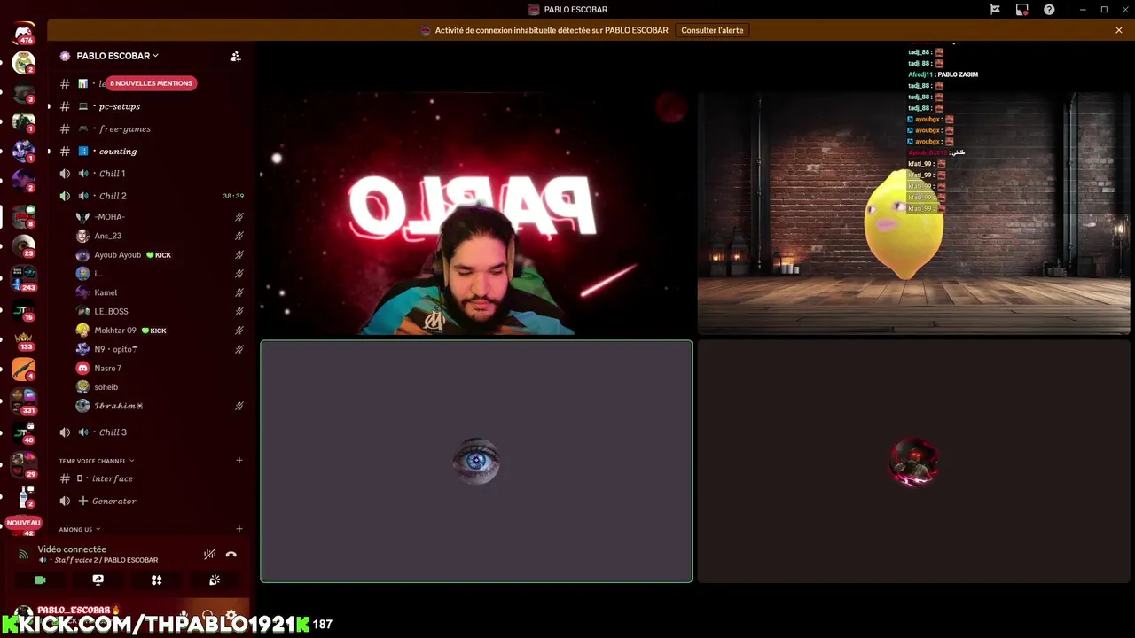Viewport: 1135px width, 638px height.
Task: Focus the red glowing avatar tile
Action: [x=914, y=462]
